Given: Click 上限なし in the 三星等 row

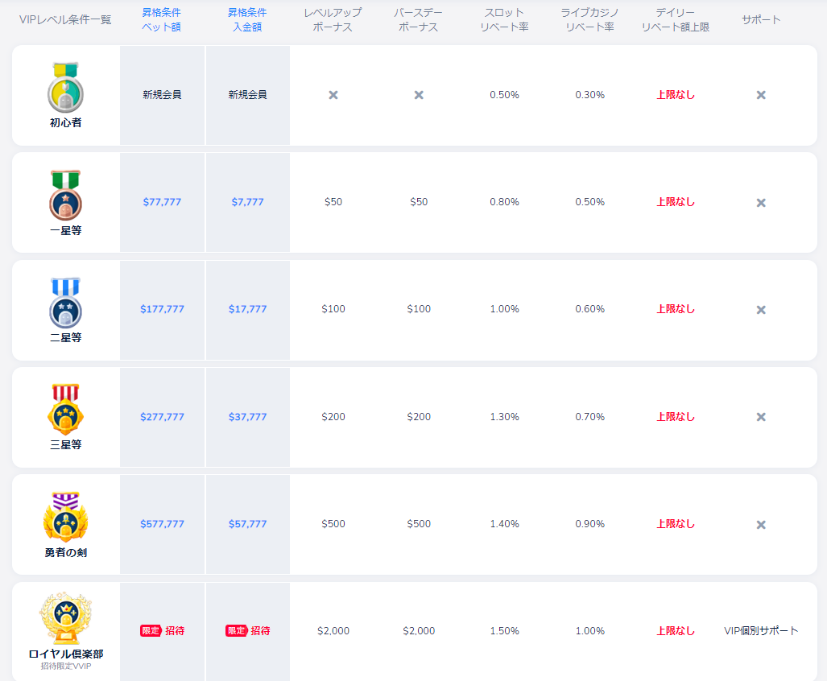Looking at the screenshot, I should tap(676, 417).
